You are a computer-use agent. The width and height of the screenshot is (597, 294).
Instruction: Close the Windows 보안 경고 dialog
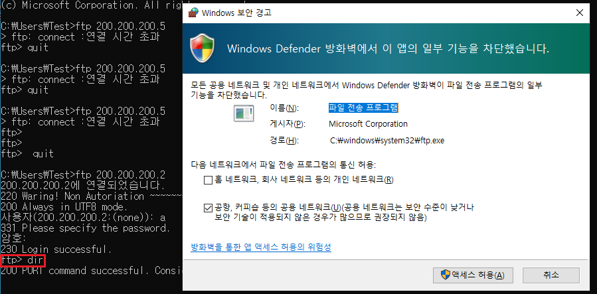[580, 13]
